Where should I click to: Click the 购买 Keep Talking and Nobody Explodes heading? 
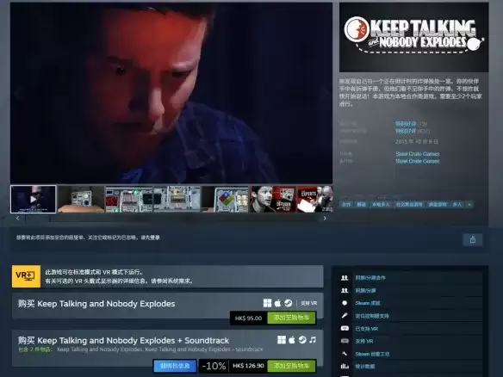96,304
